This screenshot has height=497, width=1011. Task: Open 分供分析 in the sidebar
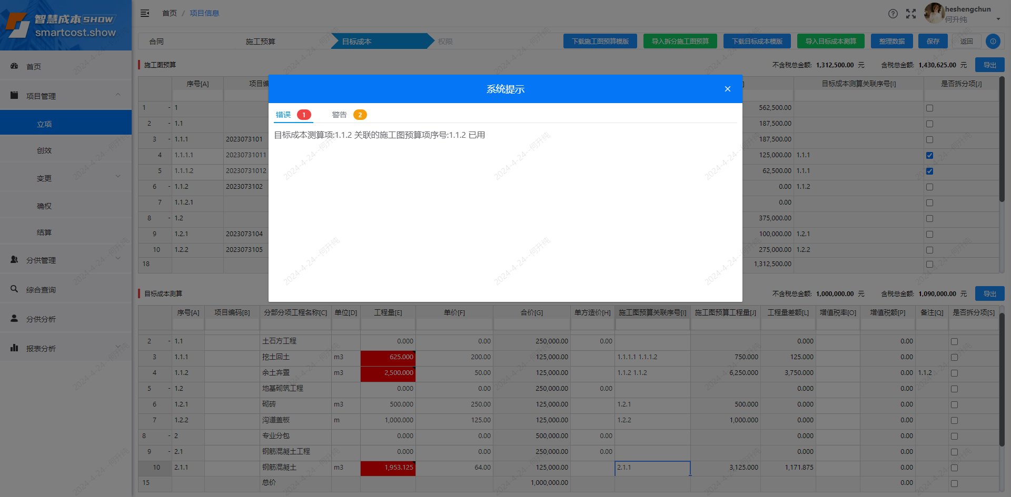click(x=14, y=319)
